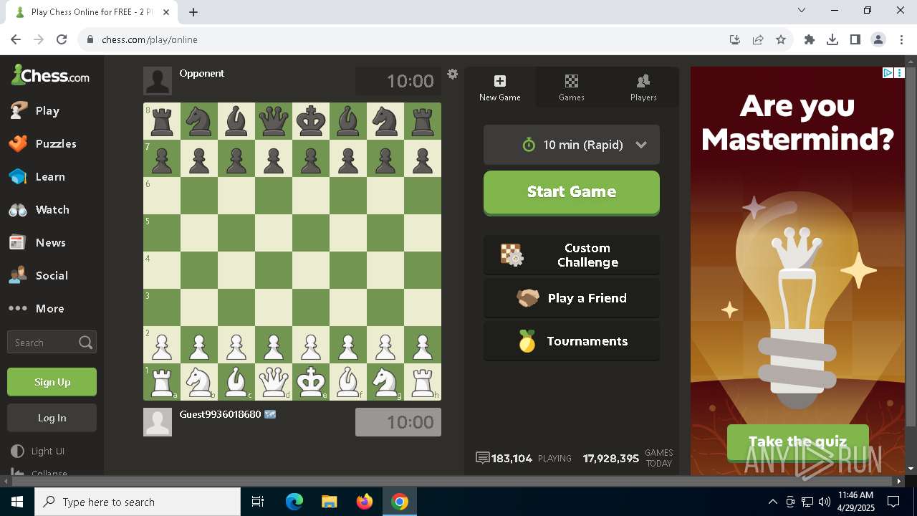917x516 pixels.
Task: Open File Explorer from the taskbar
Action: point(330,502)
